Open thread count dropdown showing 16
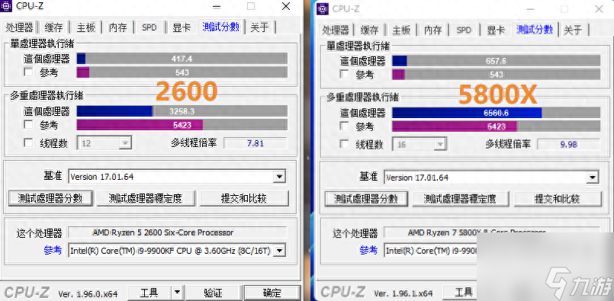Screen dimensions: 614x301 coord(420,145)
